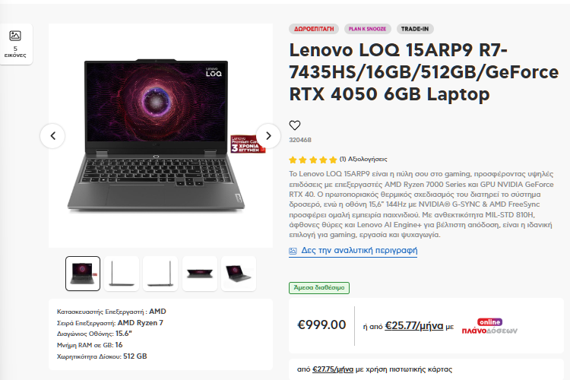Show previous product image arrow
This screenshot has height=380, width=570.
click(x=52, y=136)
